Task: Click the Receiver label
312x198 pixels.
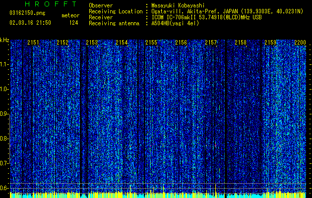Action: click(x=101, y=17)
